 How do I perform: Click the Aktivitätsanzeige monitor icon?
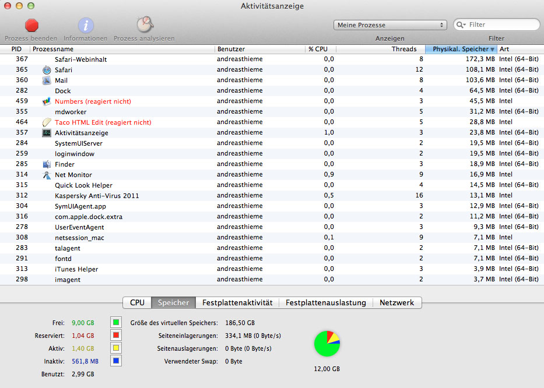(47, 133)
